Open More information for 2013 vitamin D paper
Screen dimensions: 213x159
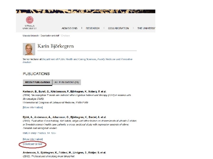click(33, 139)
